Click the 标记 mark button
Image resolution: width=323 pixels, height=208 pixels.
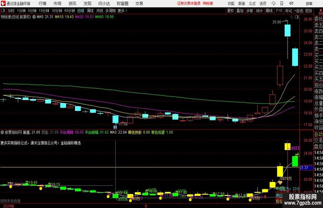(x=288, y=11)
